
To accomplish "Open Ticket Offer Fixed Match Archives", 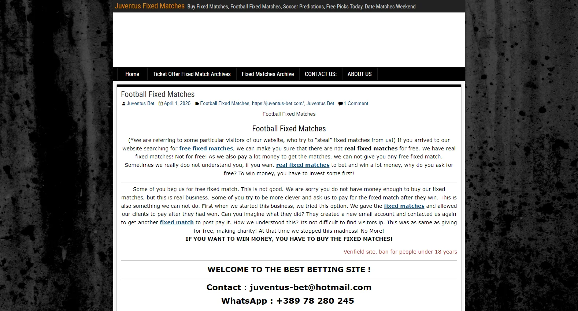I will click(192, 74).
